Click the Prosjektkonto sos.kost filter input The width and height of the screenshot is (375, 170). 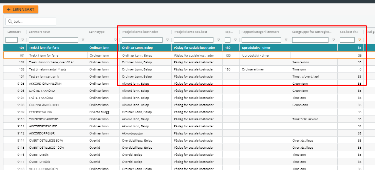[x=193, y=40]
